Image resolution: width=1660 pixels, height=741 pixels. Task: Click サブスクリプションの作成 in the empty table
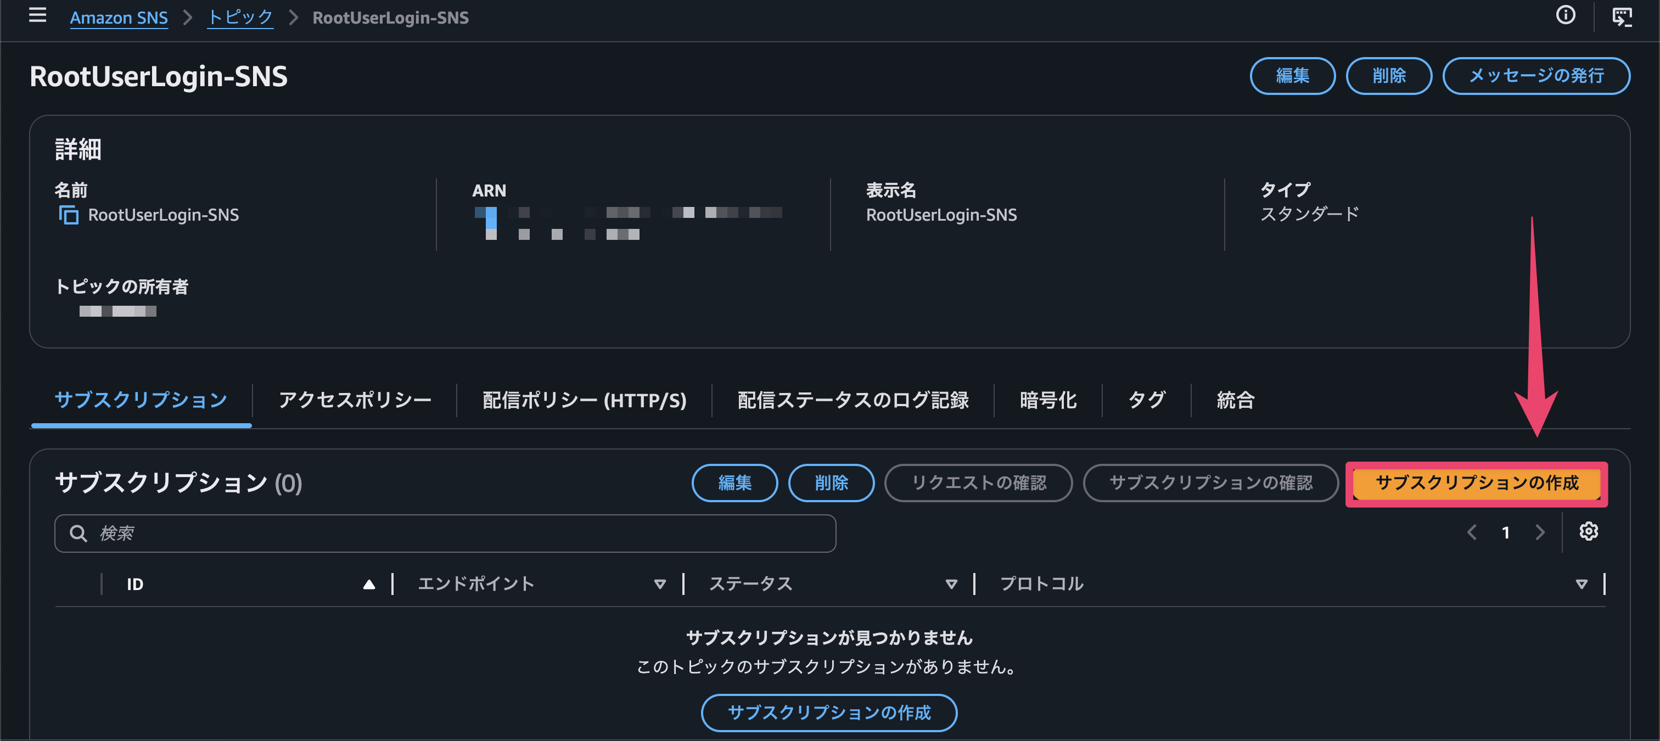tap(829, 712)
